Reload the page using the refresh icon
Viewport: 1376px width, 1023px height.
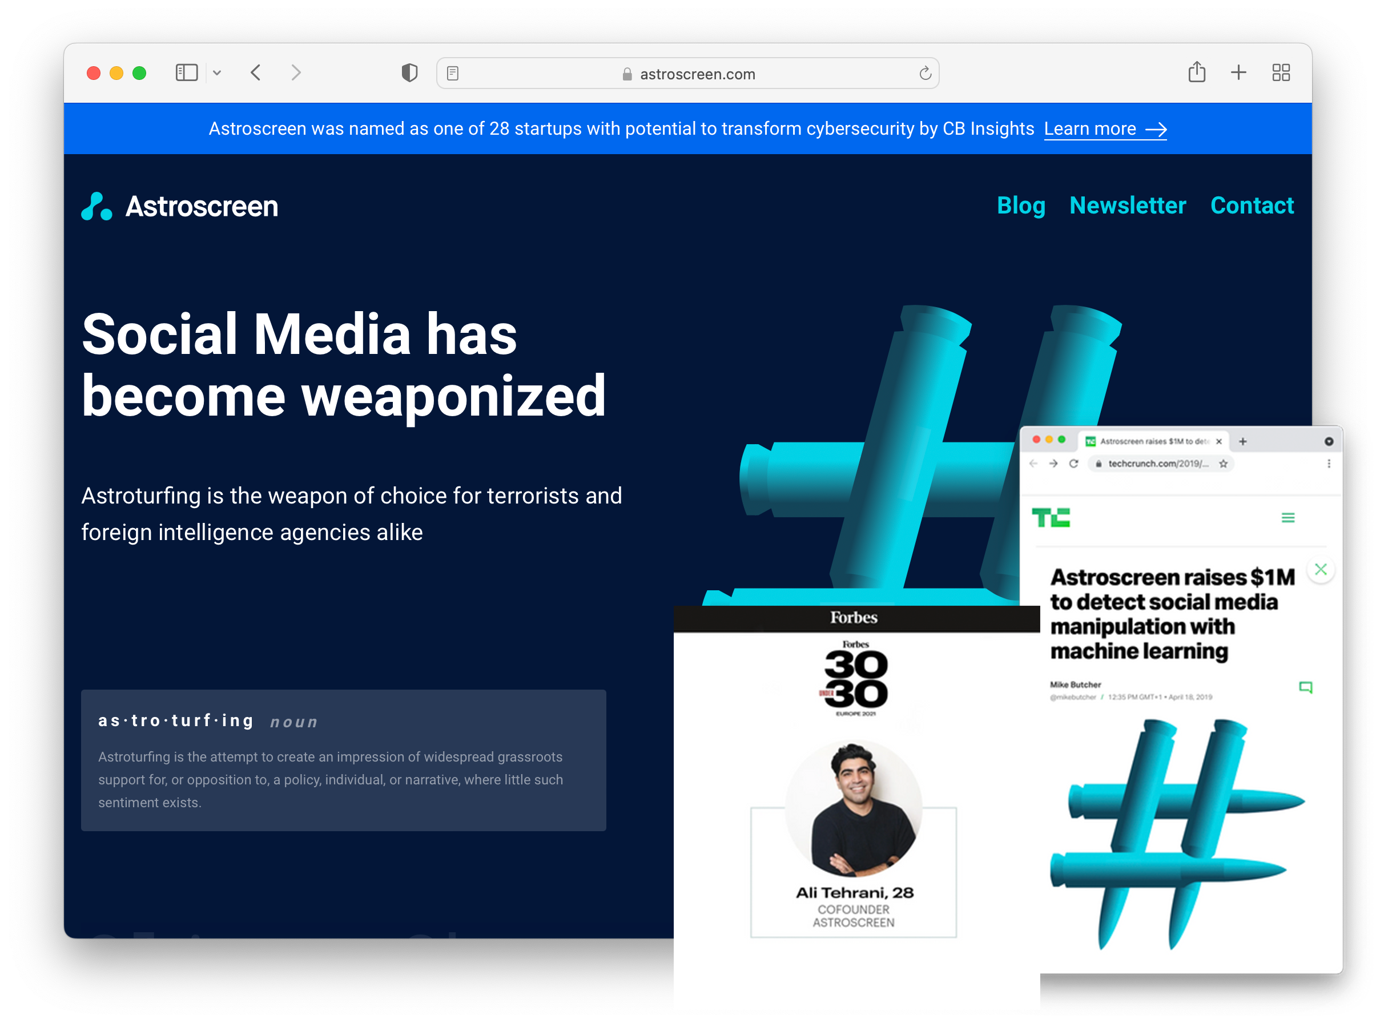tap(924, 74)
